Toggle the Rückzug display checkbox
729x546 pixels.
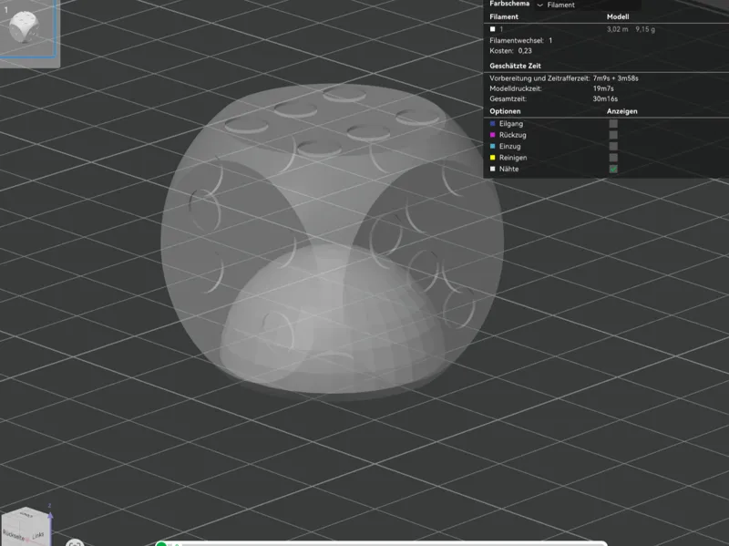coord(613,135)
